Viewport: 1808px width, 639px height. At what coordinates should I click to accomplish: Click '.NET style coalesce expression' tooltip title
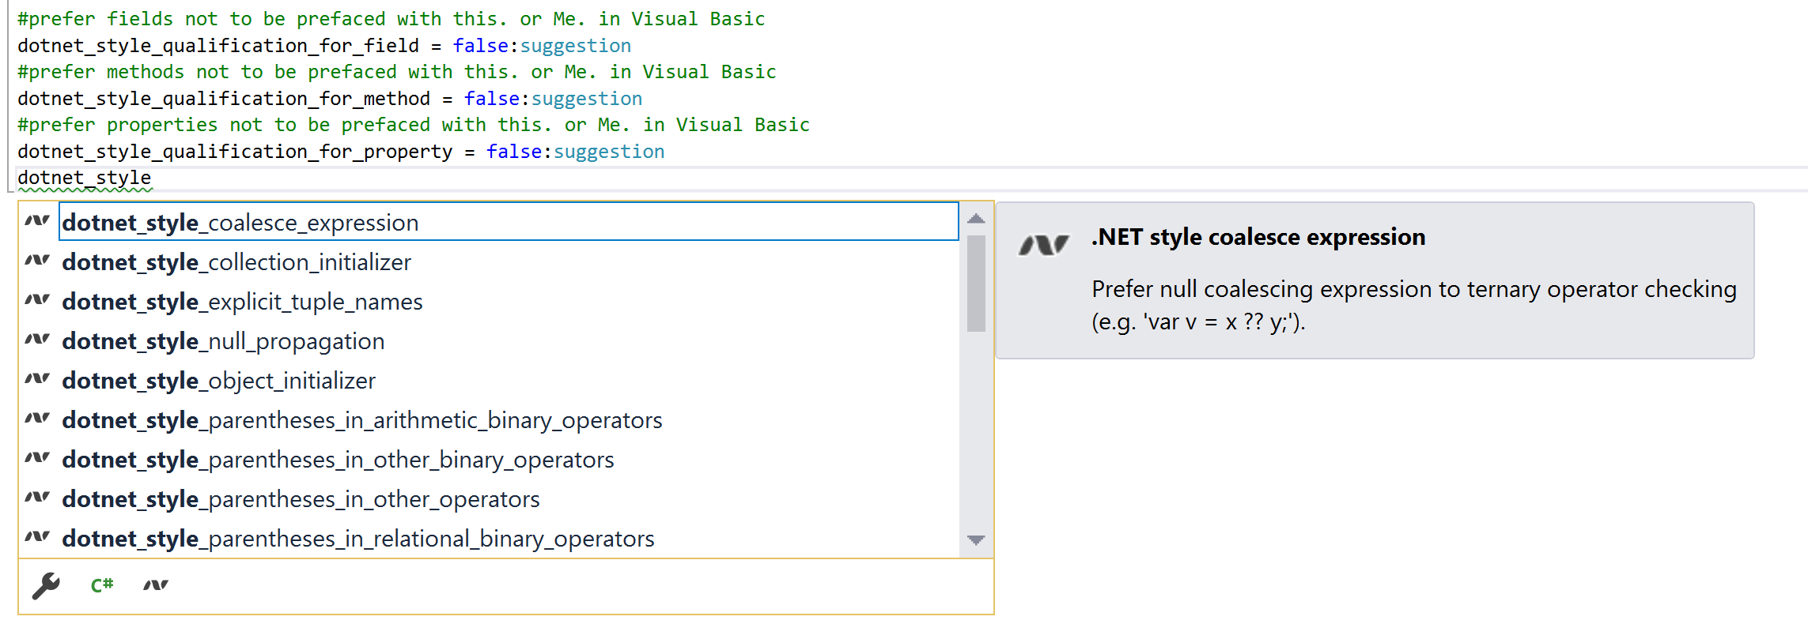coord(1258,237)
